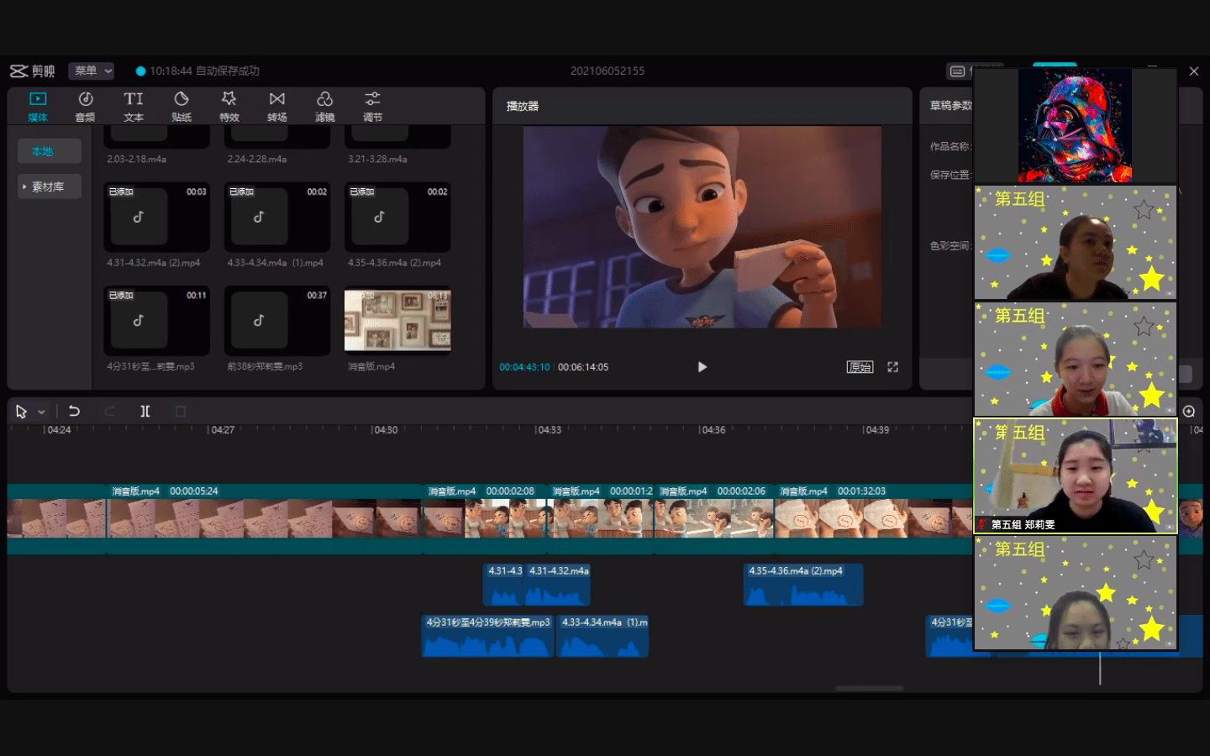
Task: Click the 04:36 ruler mark
Action: [712, 430]
